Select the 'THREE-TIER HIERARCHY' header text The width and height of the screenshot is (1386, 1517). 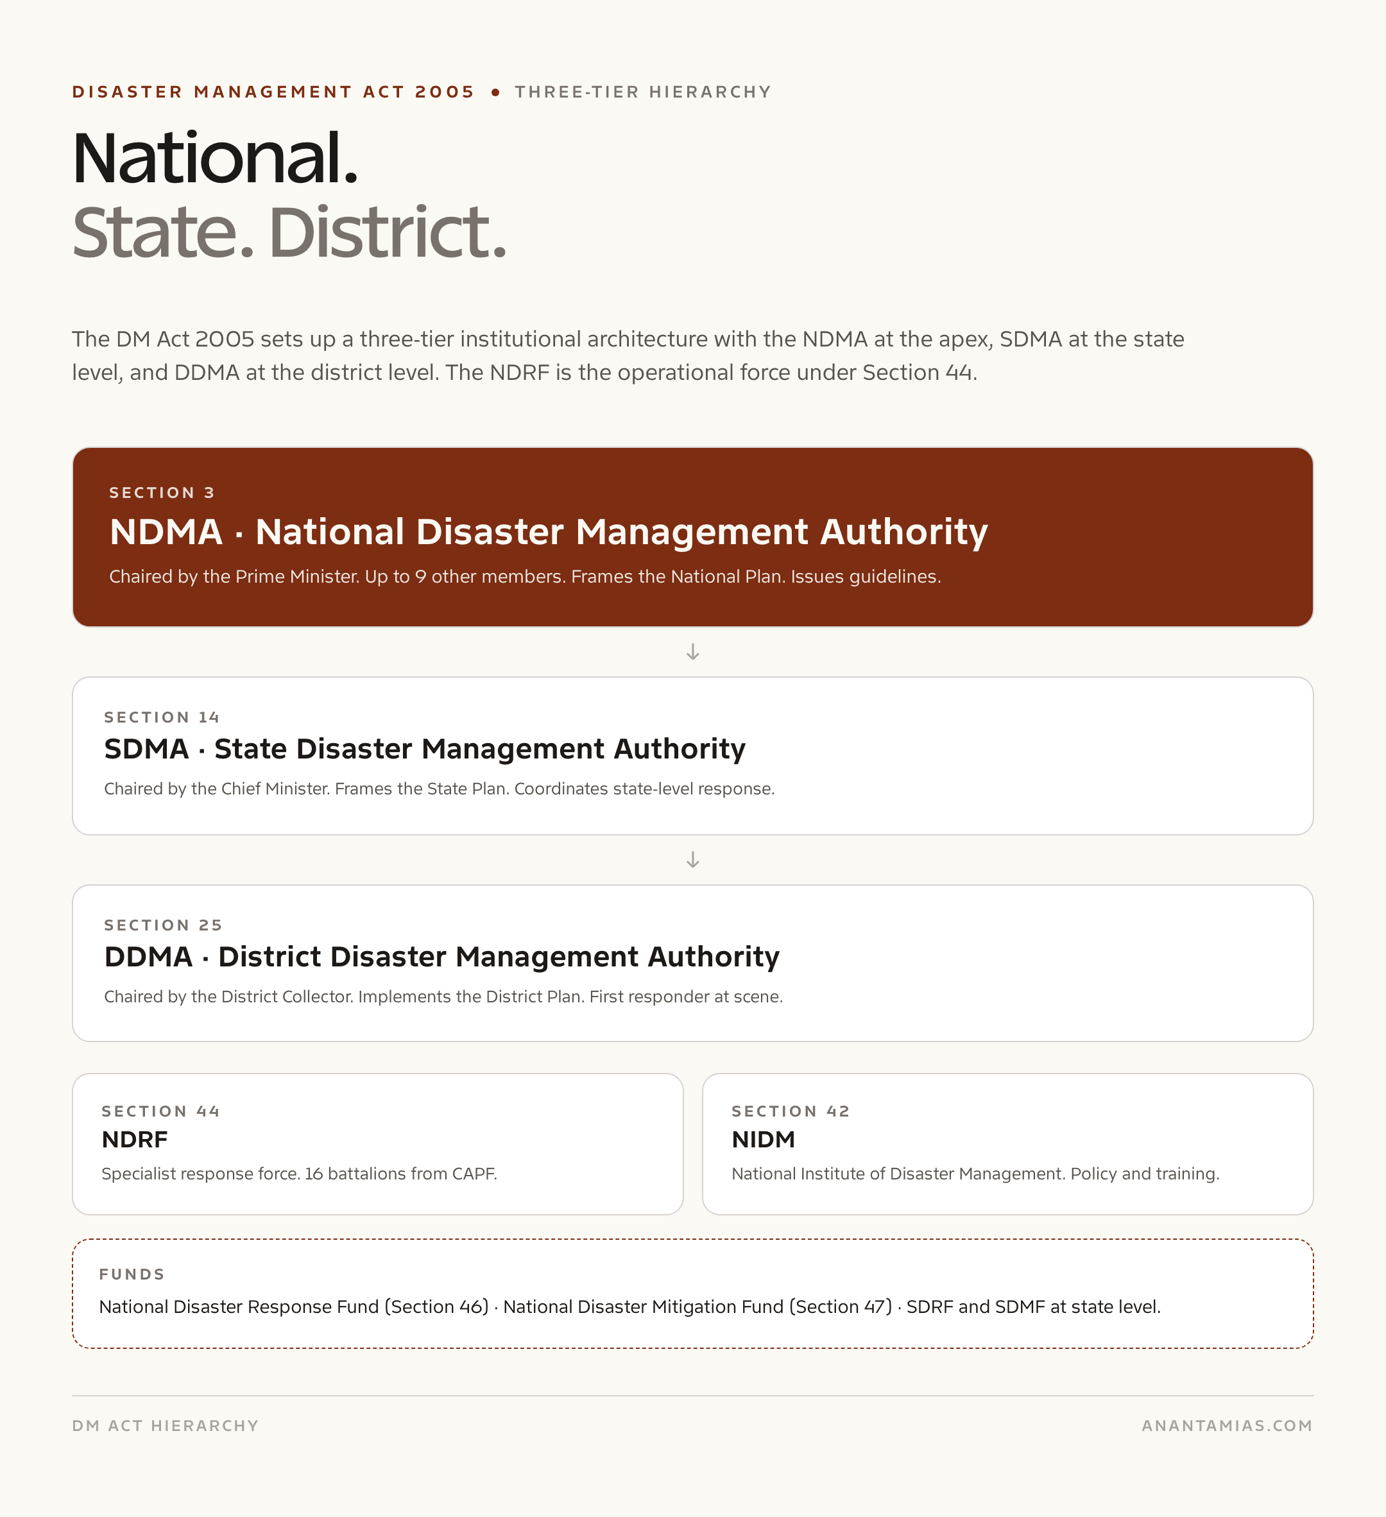coord(644,92)
